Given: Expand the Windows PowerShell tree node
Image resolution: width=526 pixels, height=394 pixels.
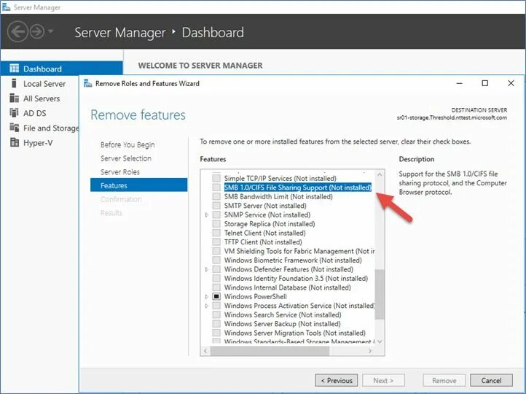Looking at the screenshot, I should coord(207,296).
